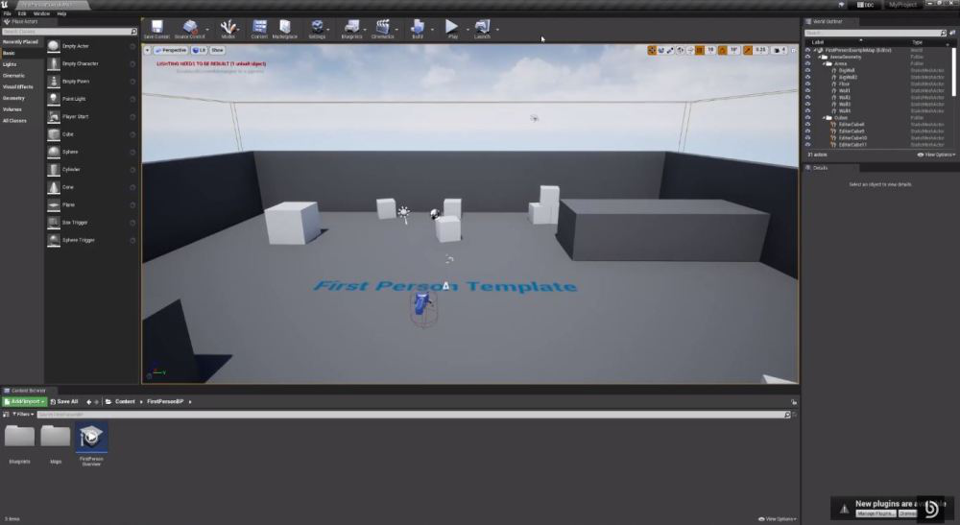The width and height of the screenshot is (960, 525).
Task: Open viewport options dropdown arrow
Action: click(x=147, y=50)
